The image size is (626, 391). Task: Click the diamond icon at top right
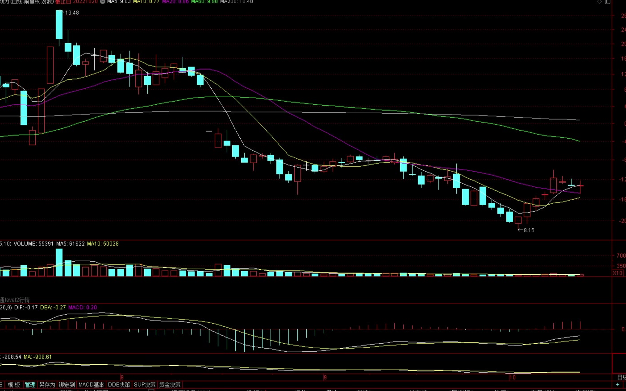point(599,2)
